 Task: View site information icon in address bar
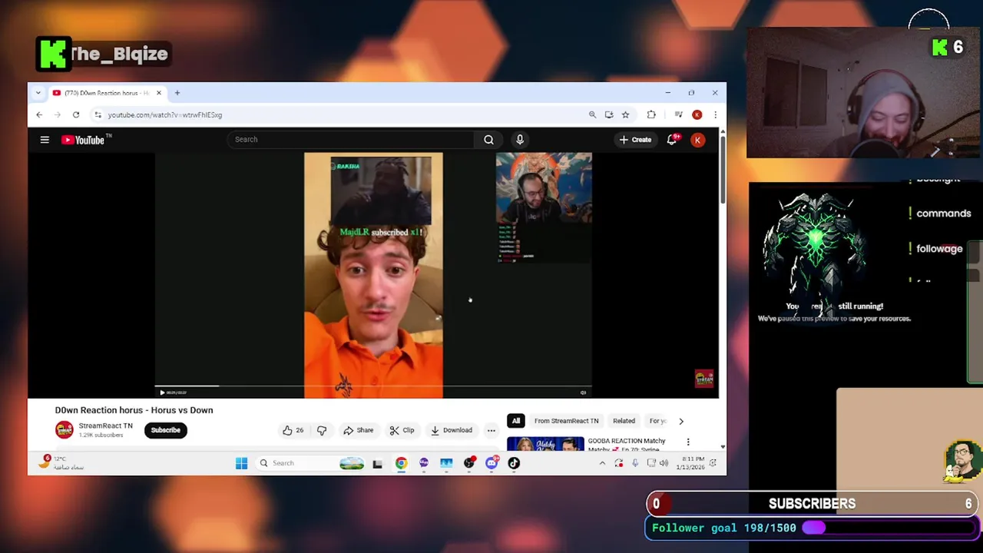[x=98, y=114]
